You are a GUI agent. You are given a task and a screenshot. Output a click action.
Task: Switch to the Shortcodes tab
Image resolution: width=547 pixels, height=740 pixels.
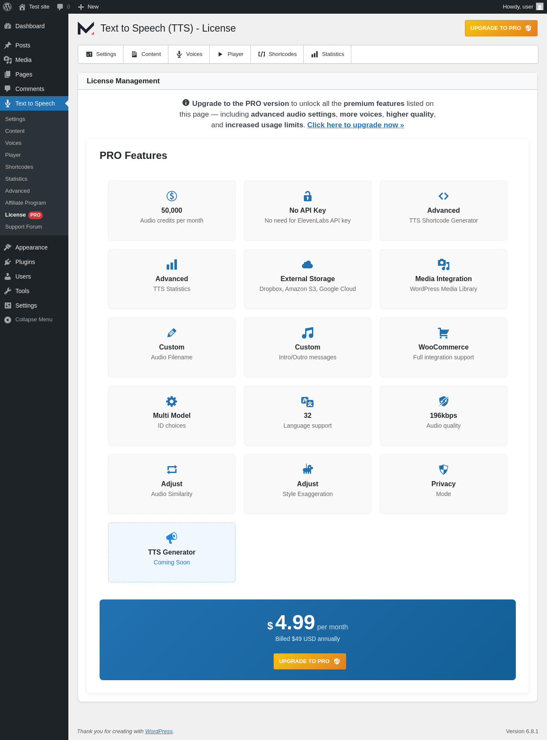pos(277,54)
